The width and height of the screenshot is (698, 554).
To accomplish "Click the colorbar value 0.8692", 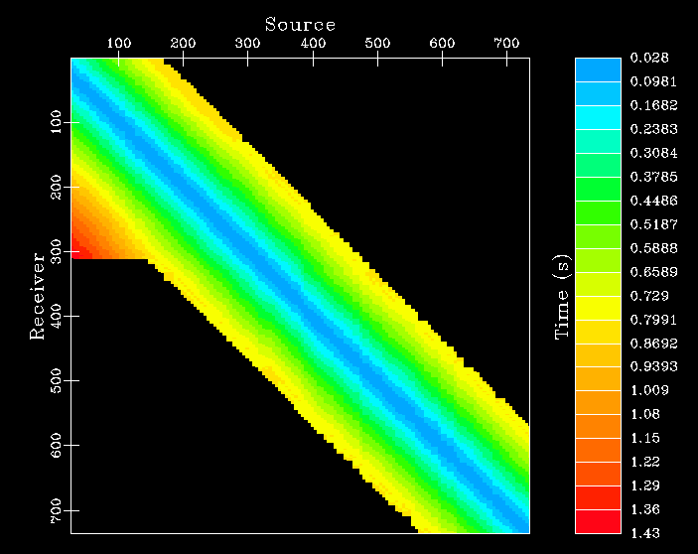I will [653, 344].
